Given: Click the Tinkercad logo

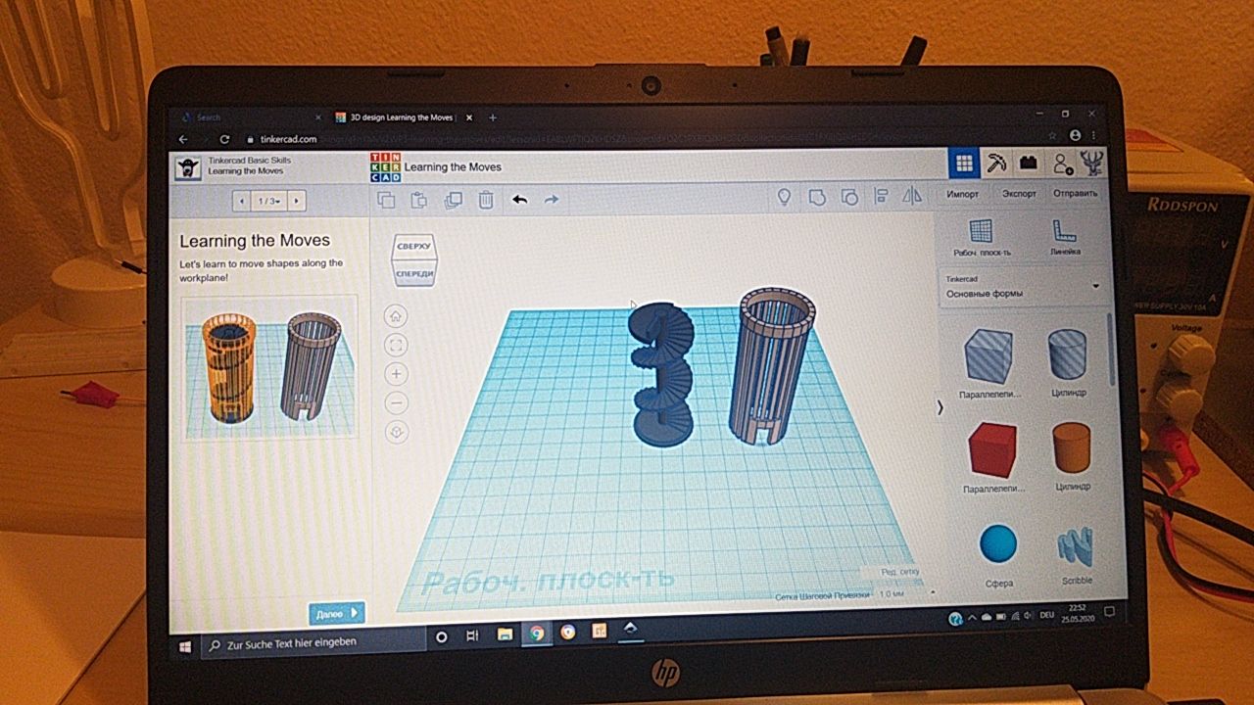Looking at the screenshot, I should pos(385,167).
